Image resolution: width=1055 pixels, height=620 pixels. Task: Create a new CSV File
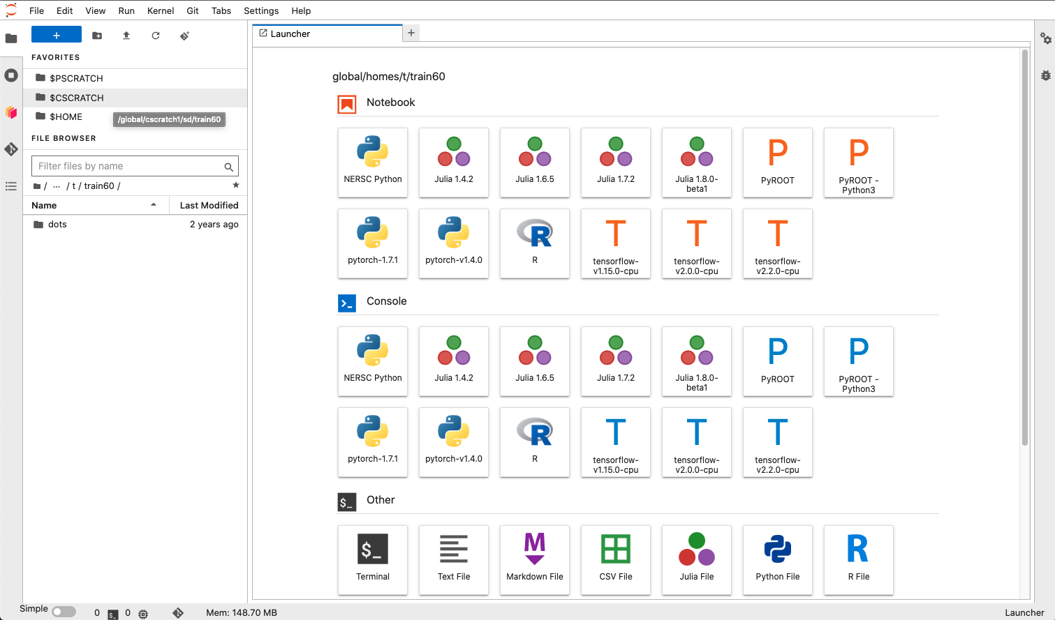(x=616, y=560)
